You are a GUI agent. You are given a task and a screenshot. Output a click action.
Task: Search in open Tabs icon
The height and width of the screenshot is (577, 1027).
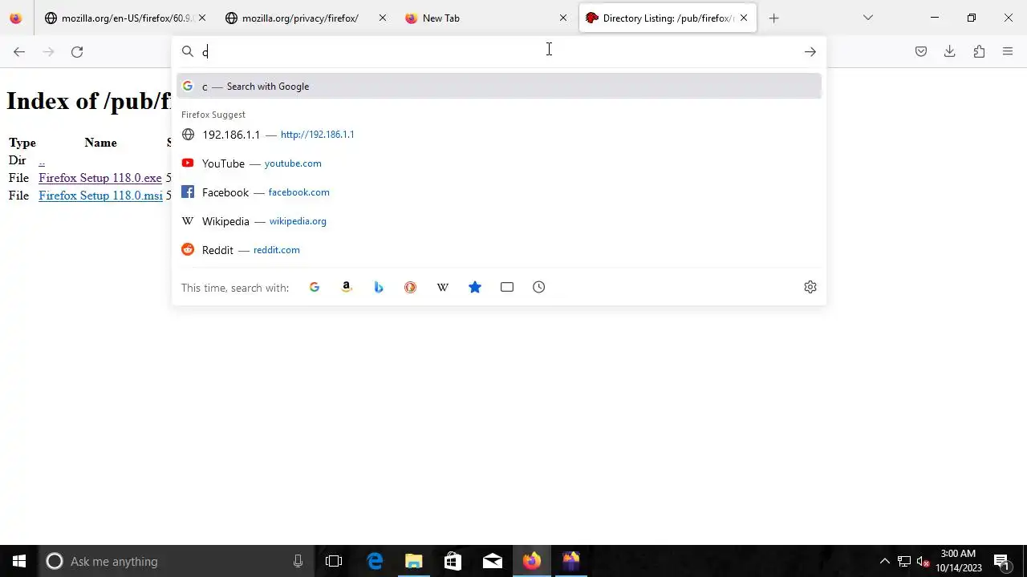point(507,287)
